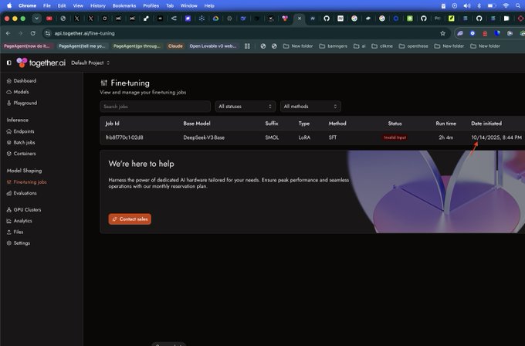The image size is (525, 346).
Task: Collapse the together.ai sidebar panel icon
Action: (x=9, y=63)
